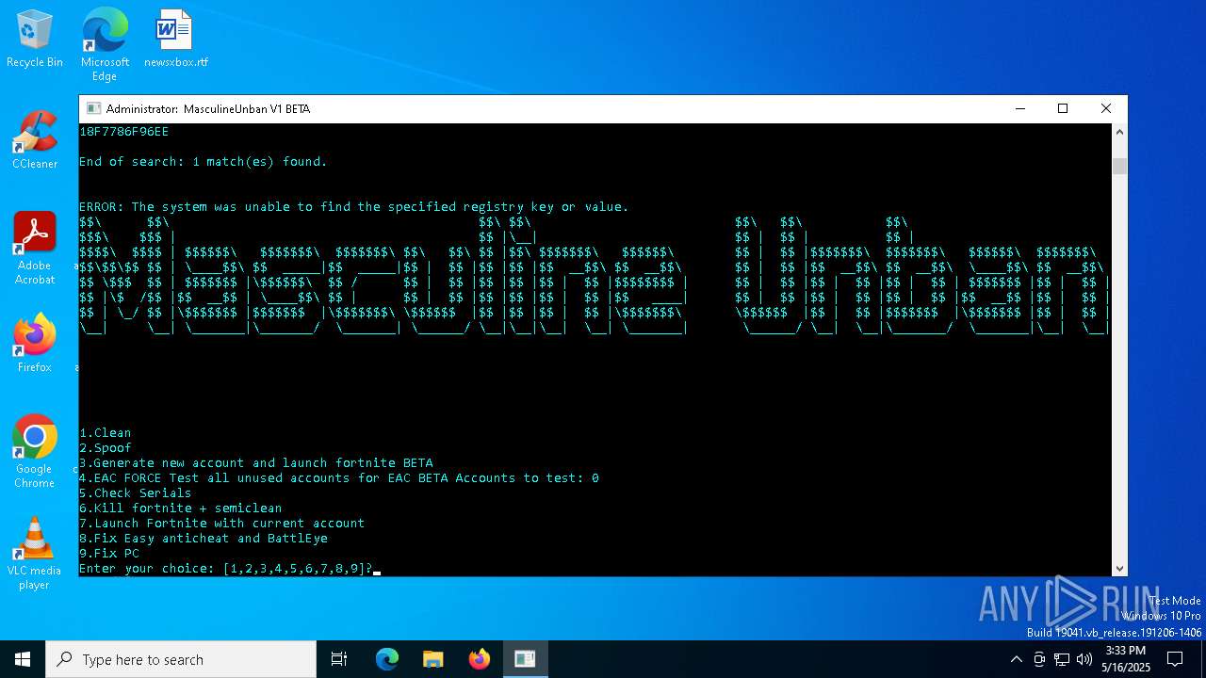Image resolution: width=1206 pixels, height=678 pixels.
Task: Launch Adobe Acrobat desktop shortcut
Action: coord(35,249)
